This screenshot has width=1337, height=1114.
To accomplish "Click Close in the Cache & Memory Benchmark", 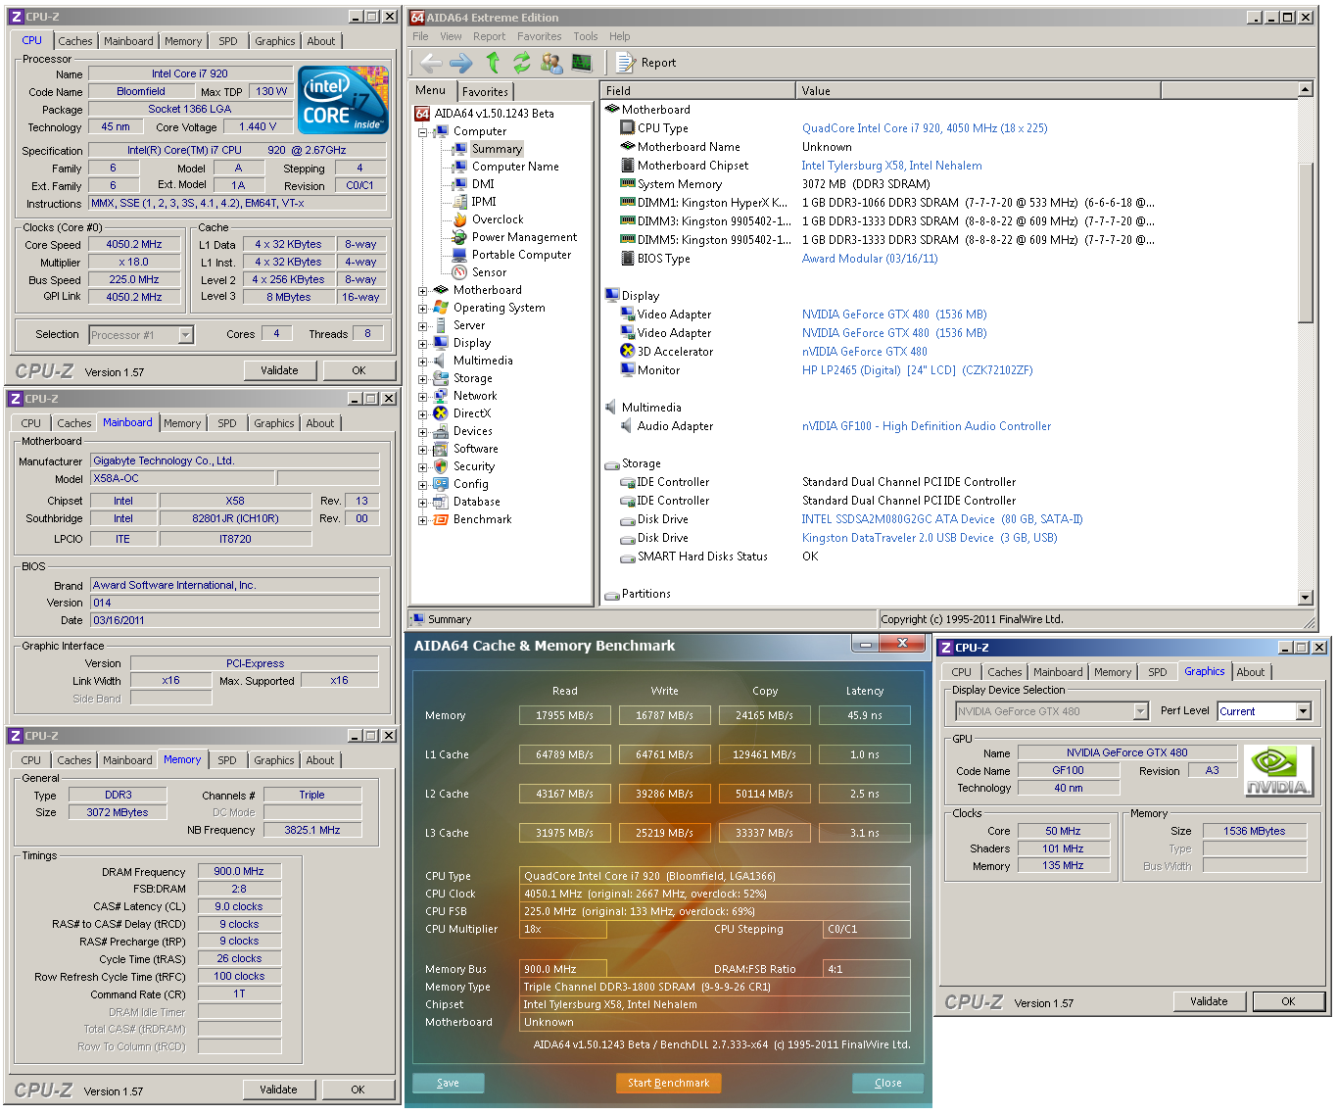I will [x=888, y=1083].
